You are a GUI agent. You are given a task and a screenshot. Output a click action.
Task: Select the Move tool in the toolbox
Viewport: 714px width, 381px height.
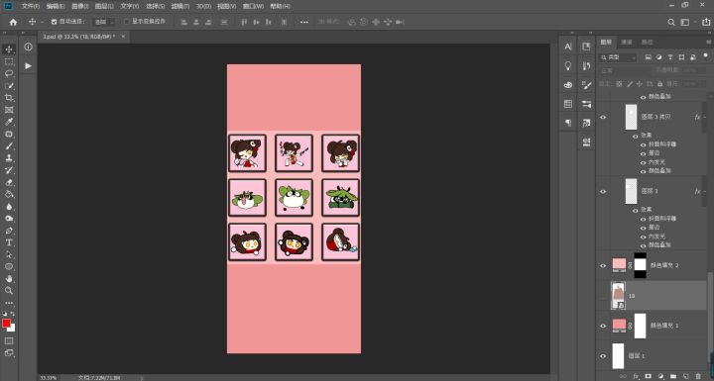tap(9, 49)
